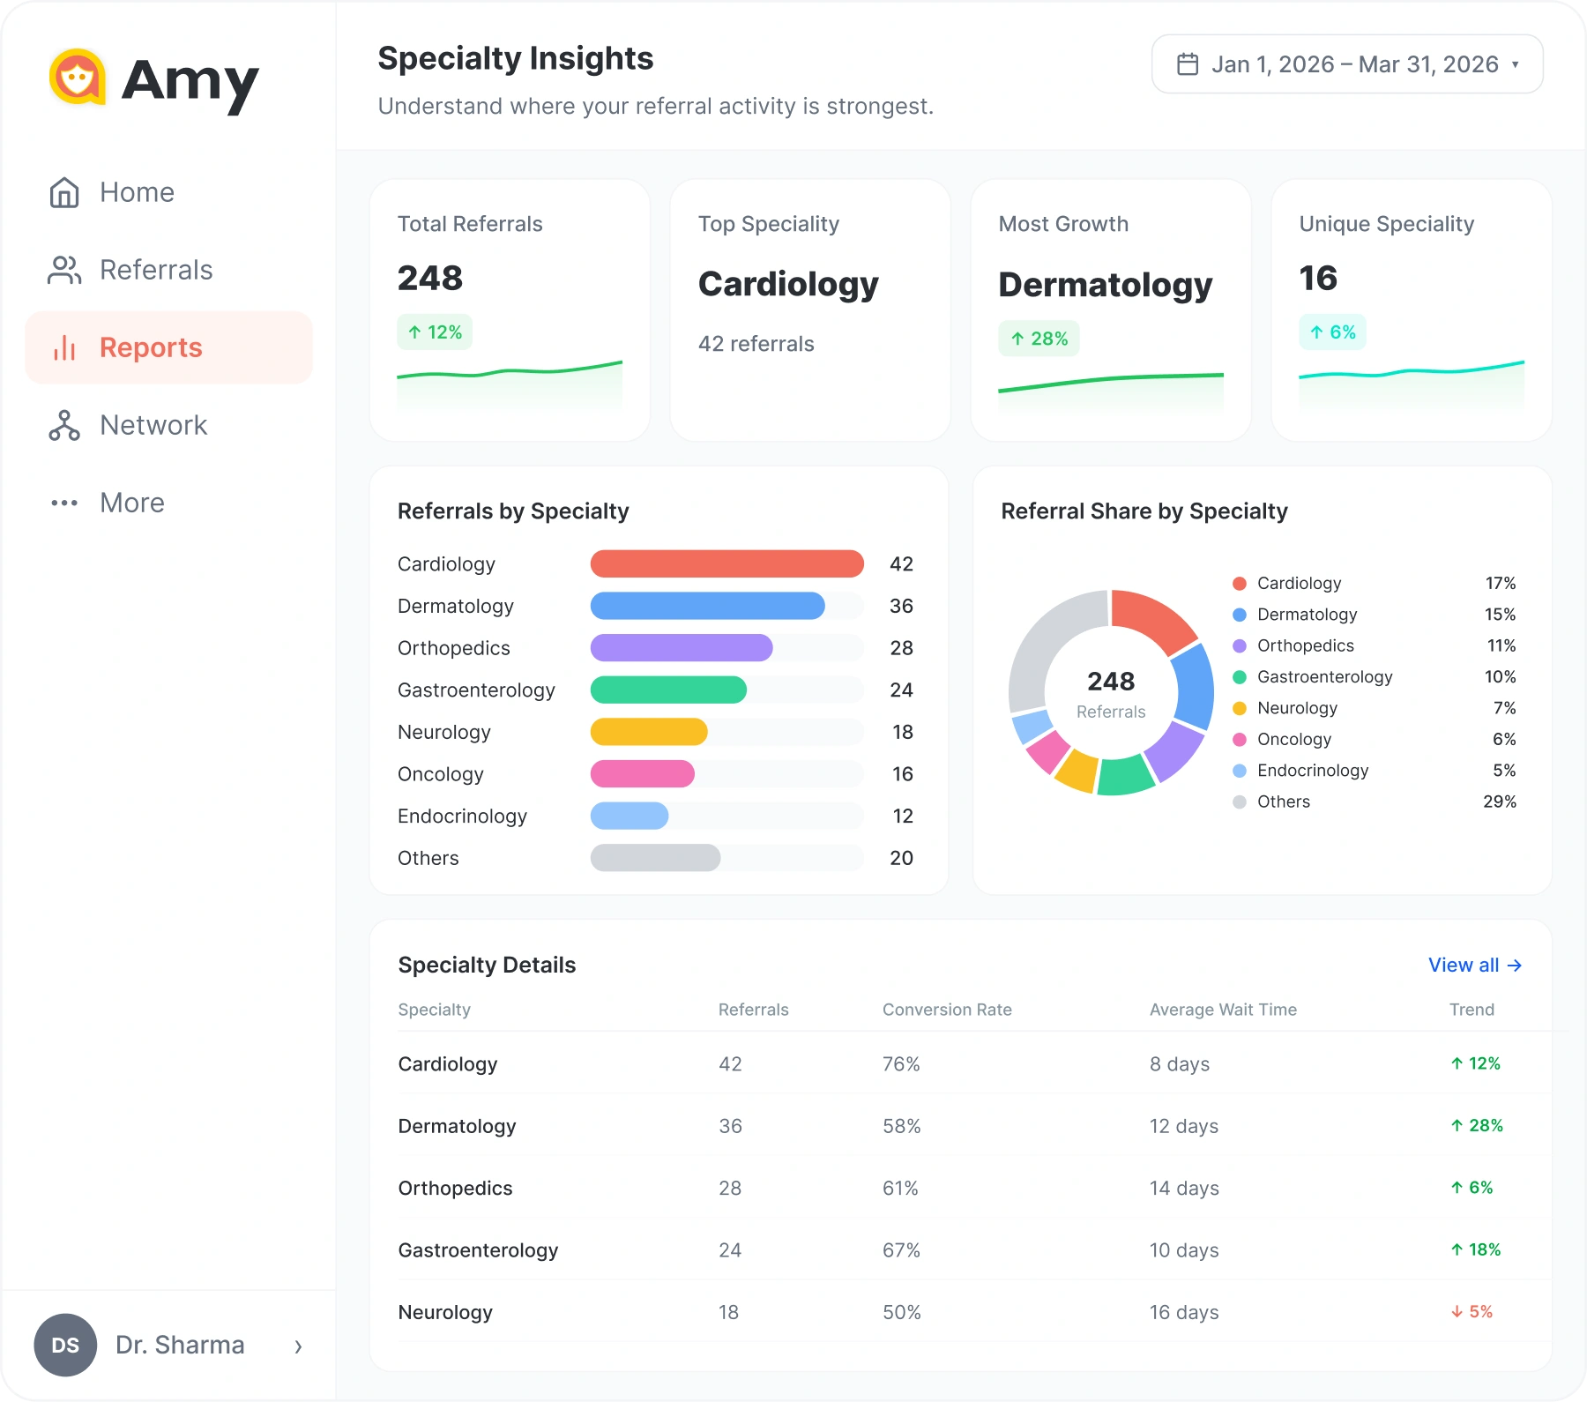The width and height of the screenshot is (1587, 1402).
Task: Click the Endocrinology light blue legend dot
Action: pyautogui.click(x=1240, y=771)
